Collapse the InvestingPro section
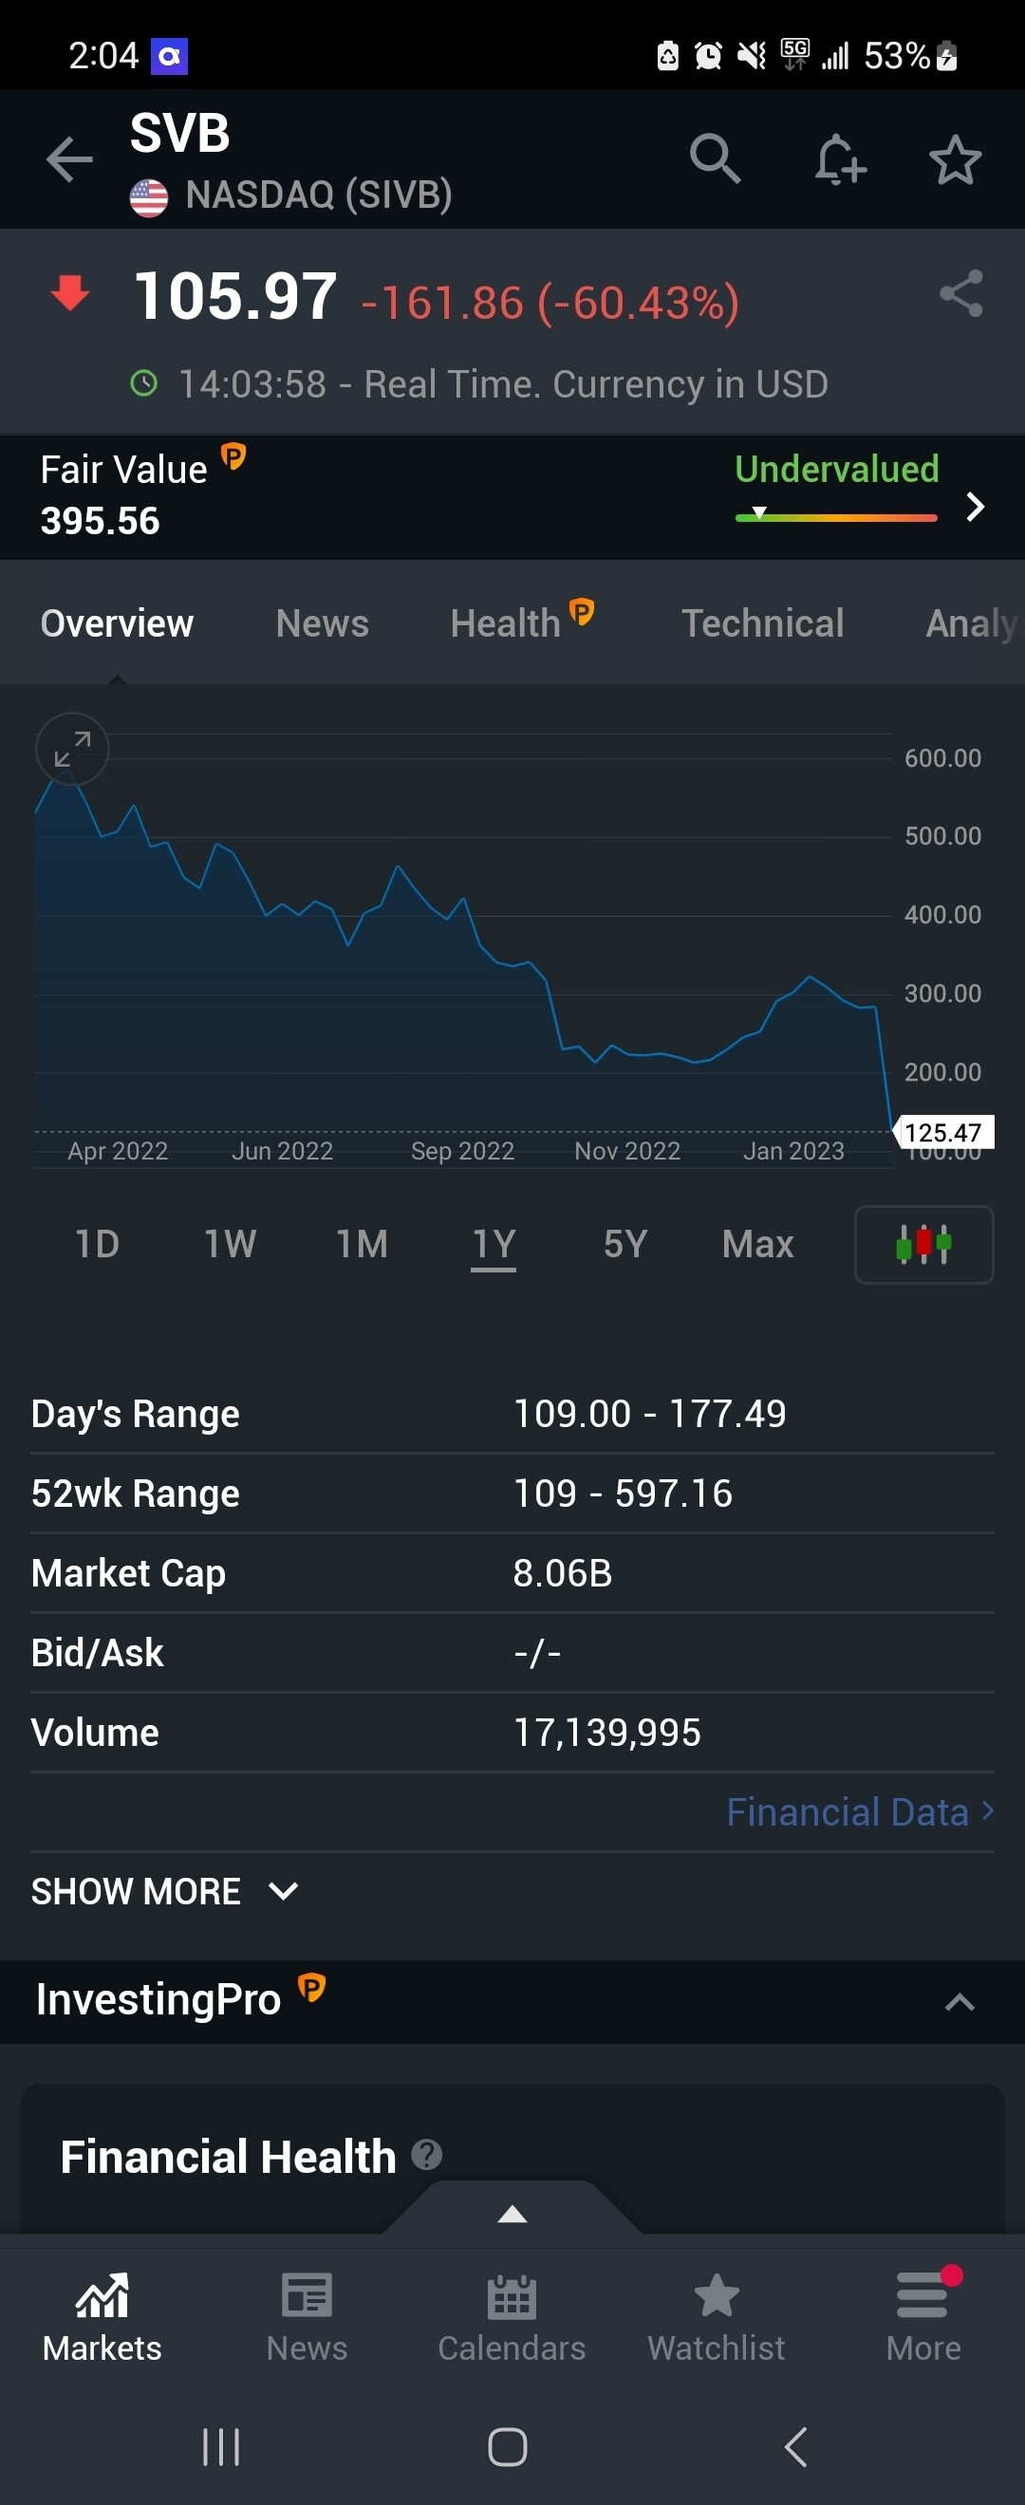This screenshot has width=1025, height=2505. pos(959,2001)
